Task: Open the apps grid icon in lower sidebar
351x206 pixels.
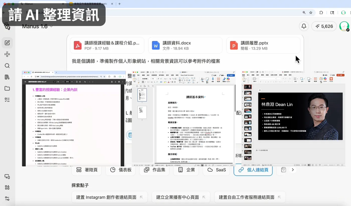Action: pos(7,187)
